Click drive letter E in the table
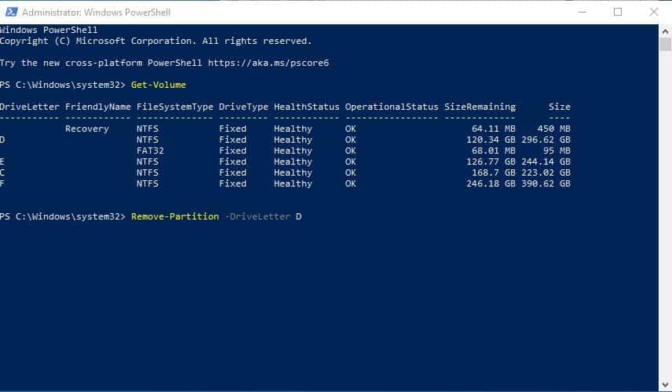 click(x=2, y=162)
